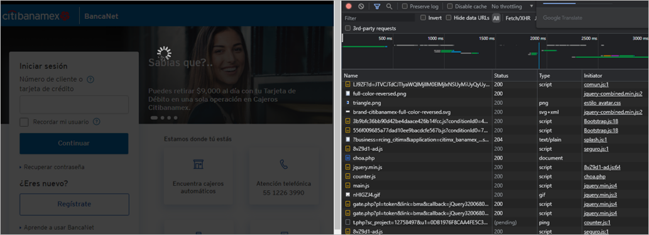The width and height of the screenshot is (649, 235).
Task: Select the triangle.png request row
Action: 496,103
